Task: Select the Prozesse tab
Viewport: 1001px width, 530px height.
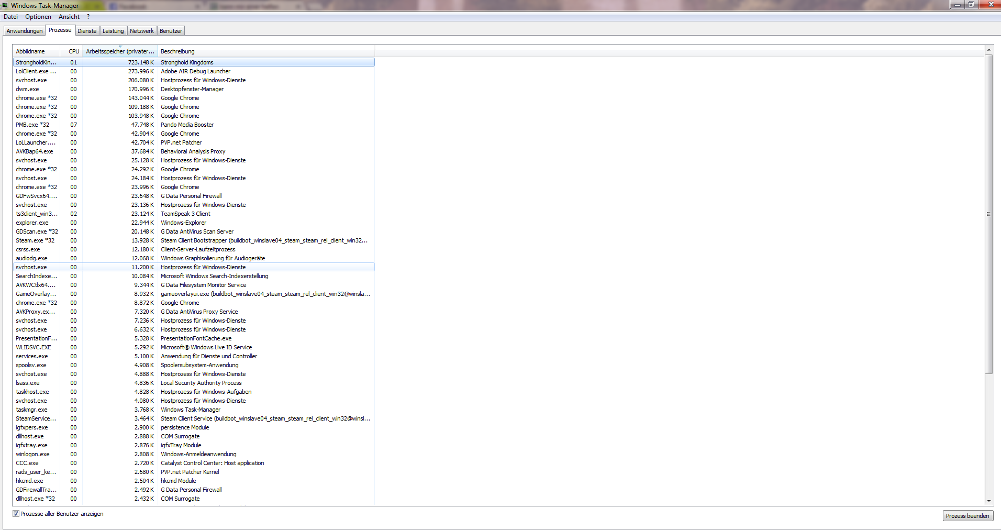Action: pos(60,30)
